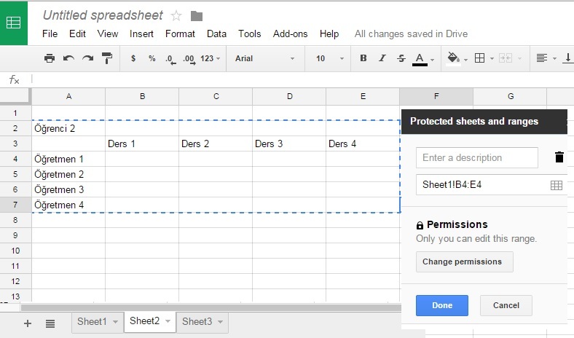Expand the font size 10 dropdown

coord(329,58)
